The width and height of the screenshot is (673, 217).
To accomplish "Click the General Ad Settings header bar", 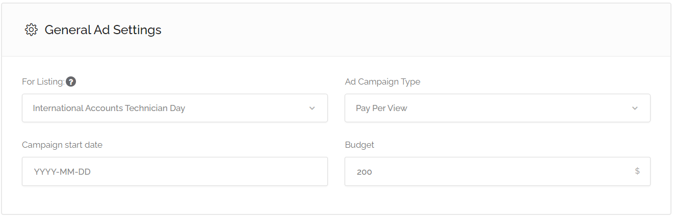I will click(408, 30).
